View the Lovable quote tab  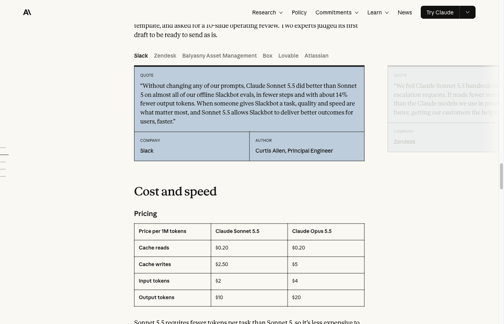(x=288, y=55)
